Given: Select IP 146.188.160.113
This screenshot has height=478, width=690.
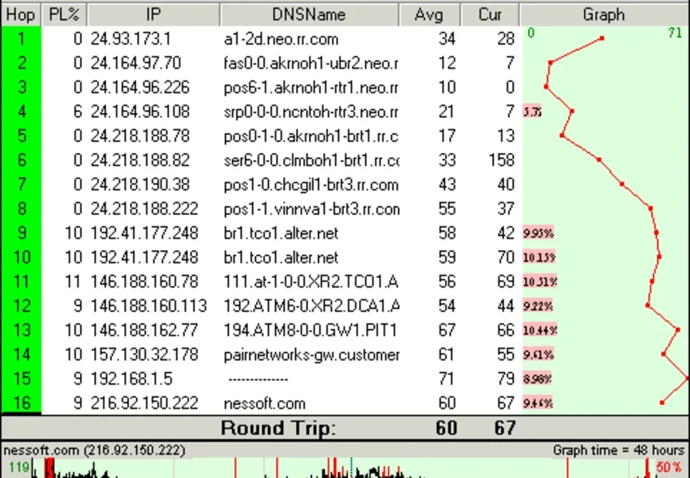Looking at the screenshot, I should pos(148,305).
